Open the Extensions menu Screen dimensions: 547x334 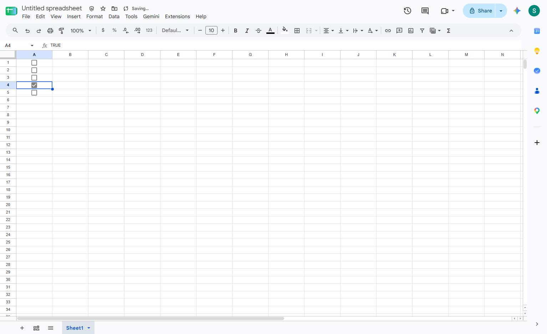(x=177, y=16)
